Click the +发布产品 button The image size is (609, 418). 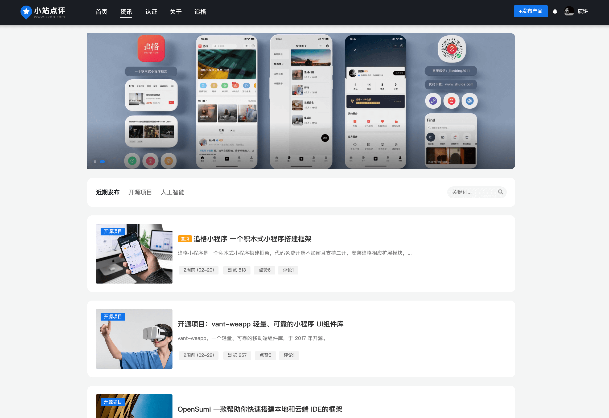tap(531, 11)
